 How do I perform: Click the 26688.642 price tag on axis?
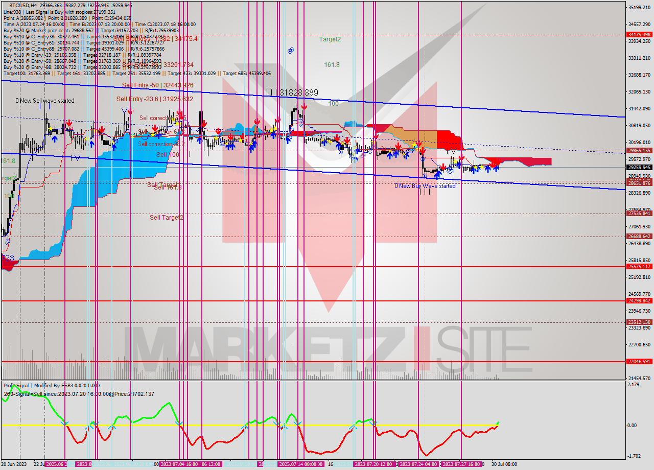639,236
